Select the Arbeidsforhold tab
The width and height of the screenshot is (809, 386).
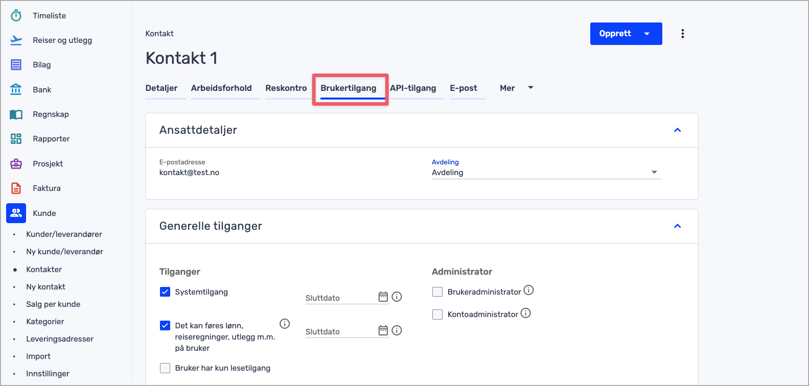click(221, 88)
